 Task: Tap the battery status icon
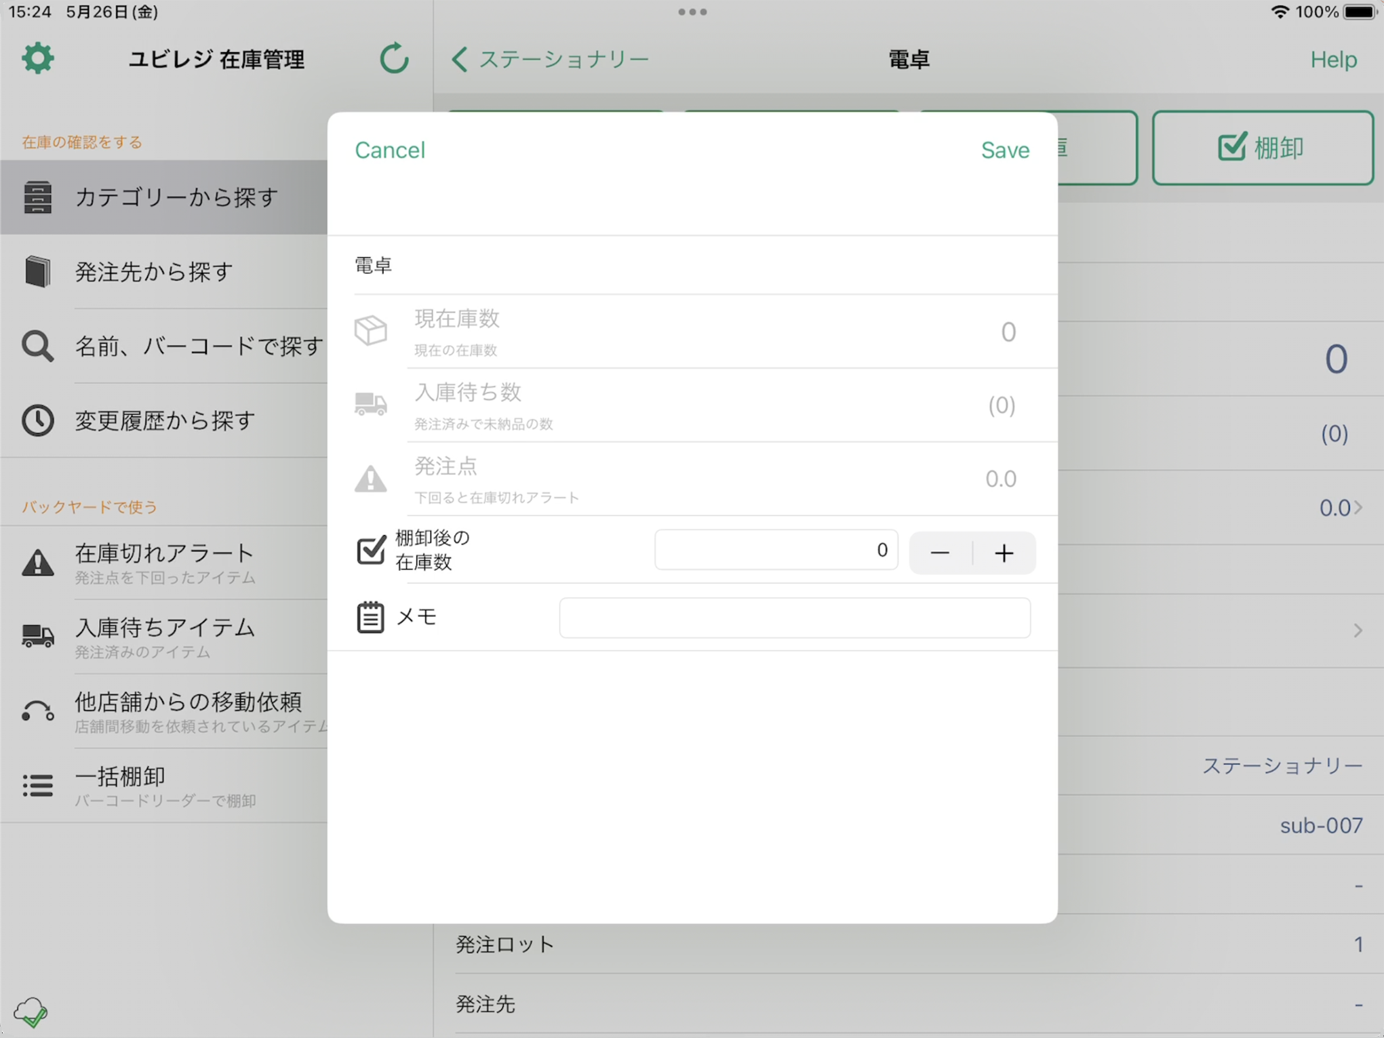1360,12
